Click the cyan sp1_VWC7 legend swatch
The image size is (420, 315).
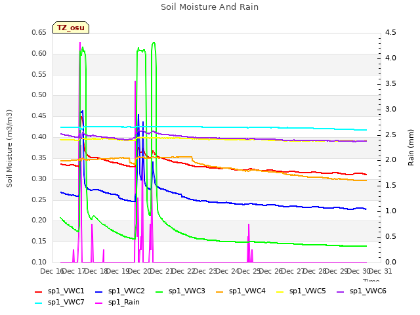click(39, 303)
